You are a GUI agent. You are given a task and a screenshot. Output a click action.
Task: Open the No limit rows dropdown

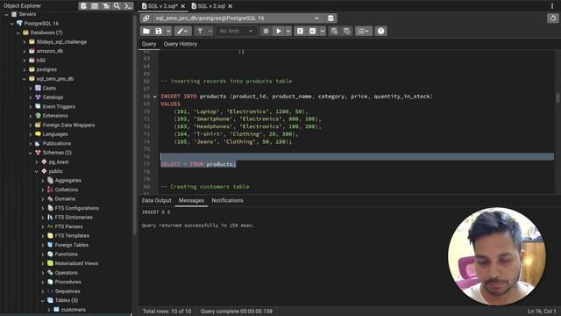point(236,32)
